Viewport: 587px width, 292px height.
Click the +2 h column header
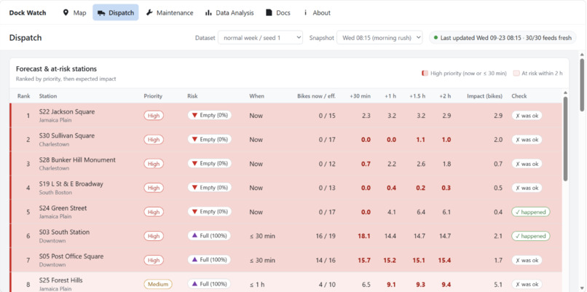(445, 96)
